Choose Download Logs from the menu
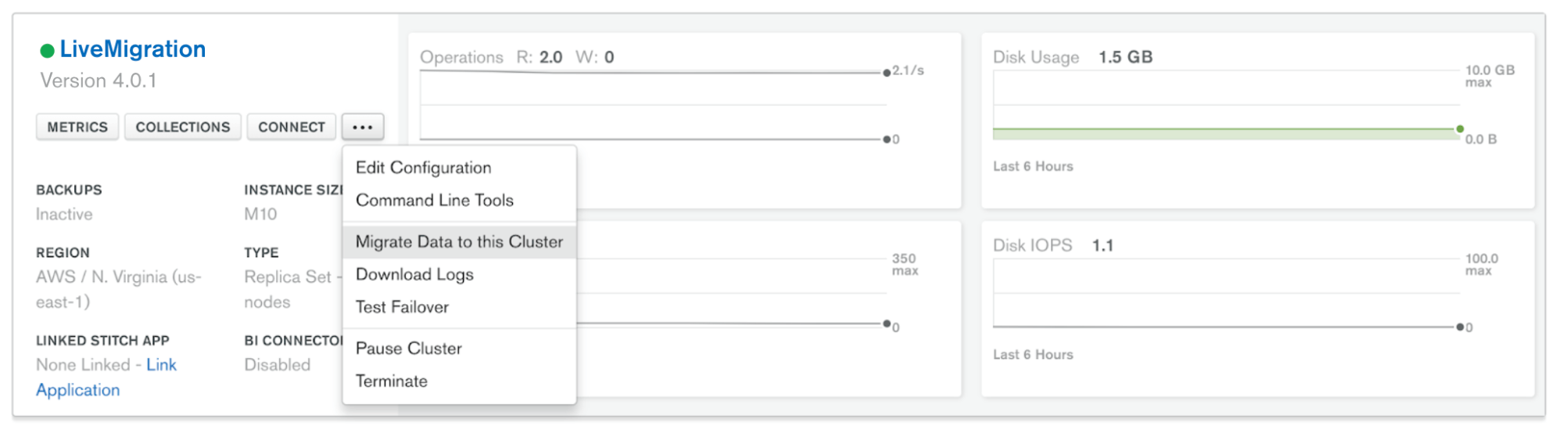The width and height of the screenshot is (1563, 437). coord(414,275)
